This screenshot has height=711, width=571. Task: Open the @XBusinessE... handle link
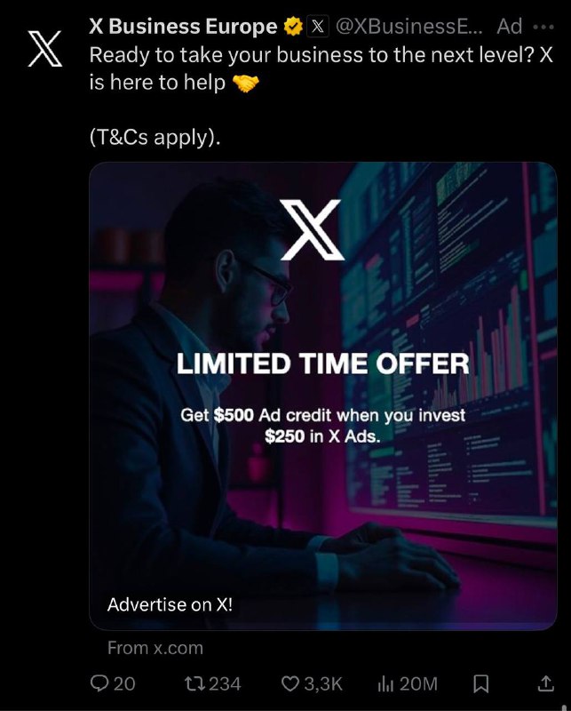(409, 27)
